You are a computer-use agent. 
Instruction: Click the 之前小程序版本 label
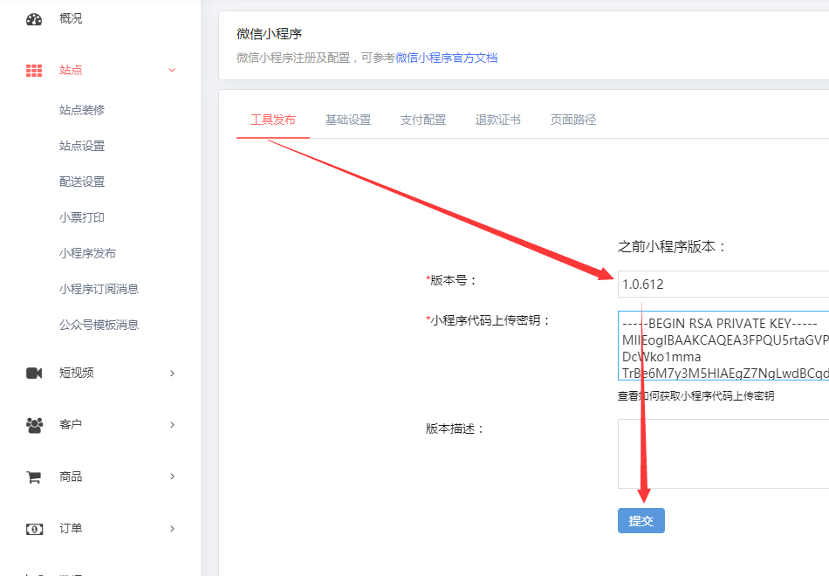(x=672, y=246)
